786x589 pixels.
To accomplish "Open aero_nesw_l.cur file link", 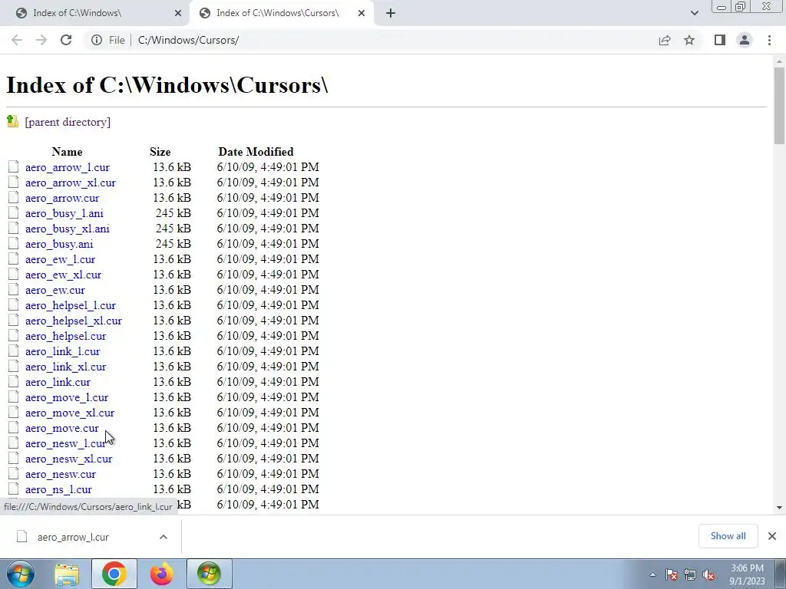I will click(66, 444).
